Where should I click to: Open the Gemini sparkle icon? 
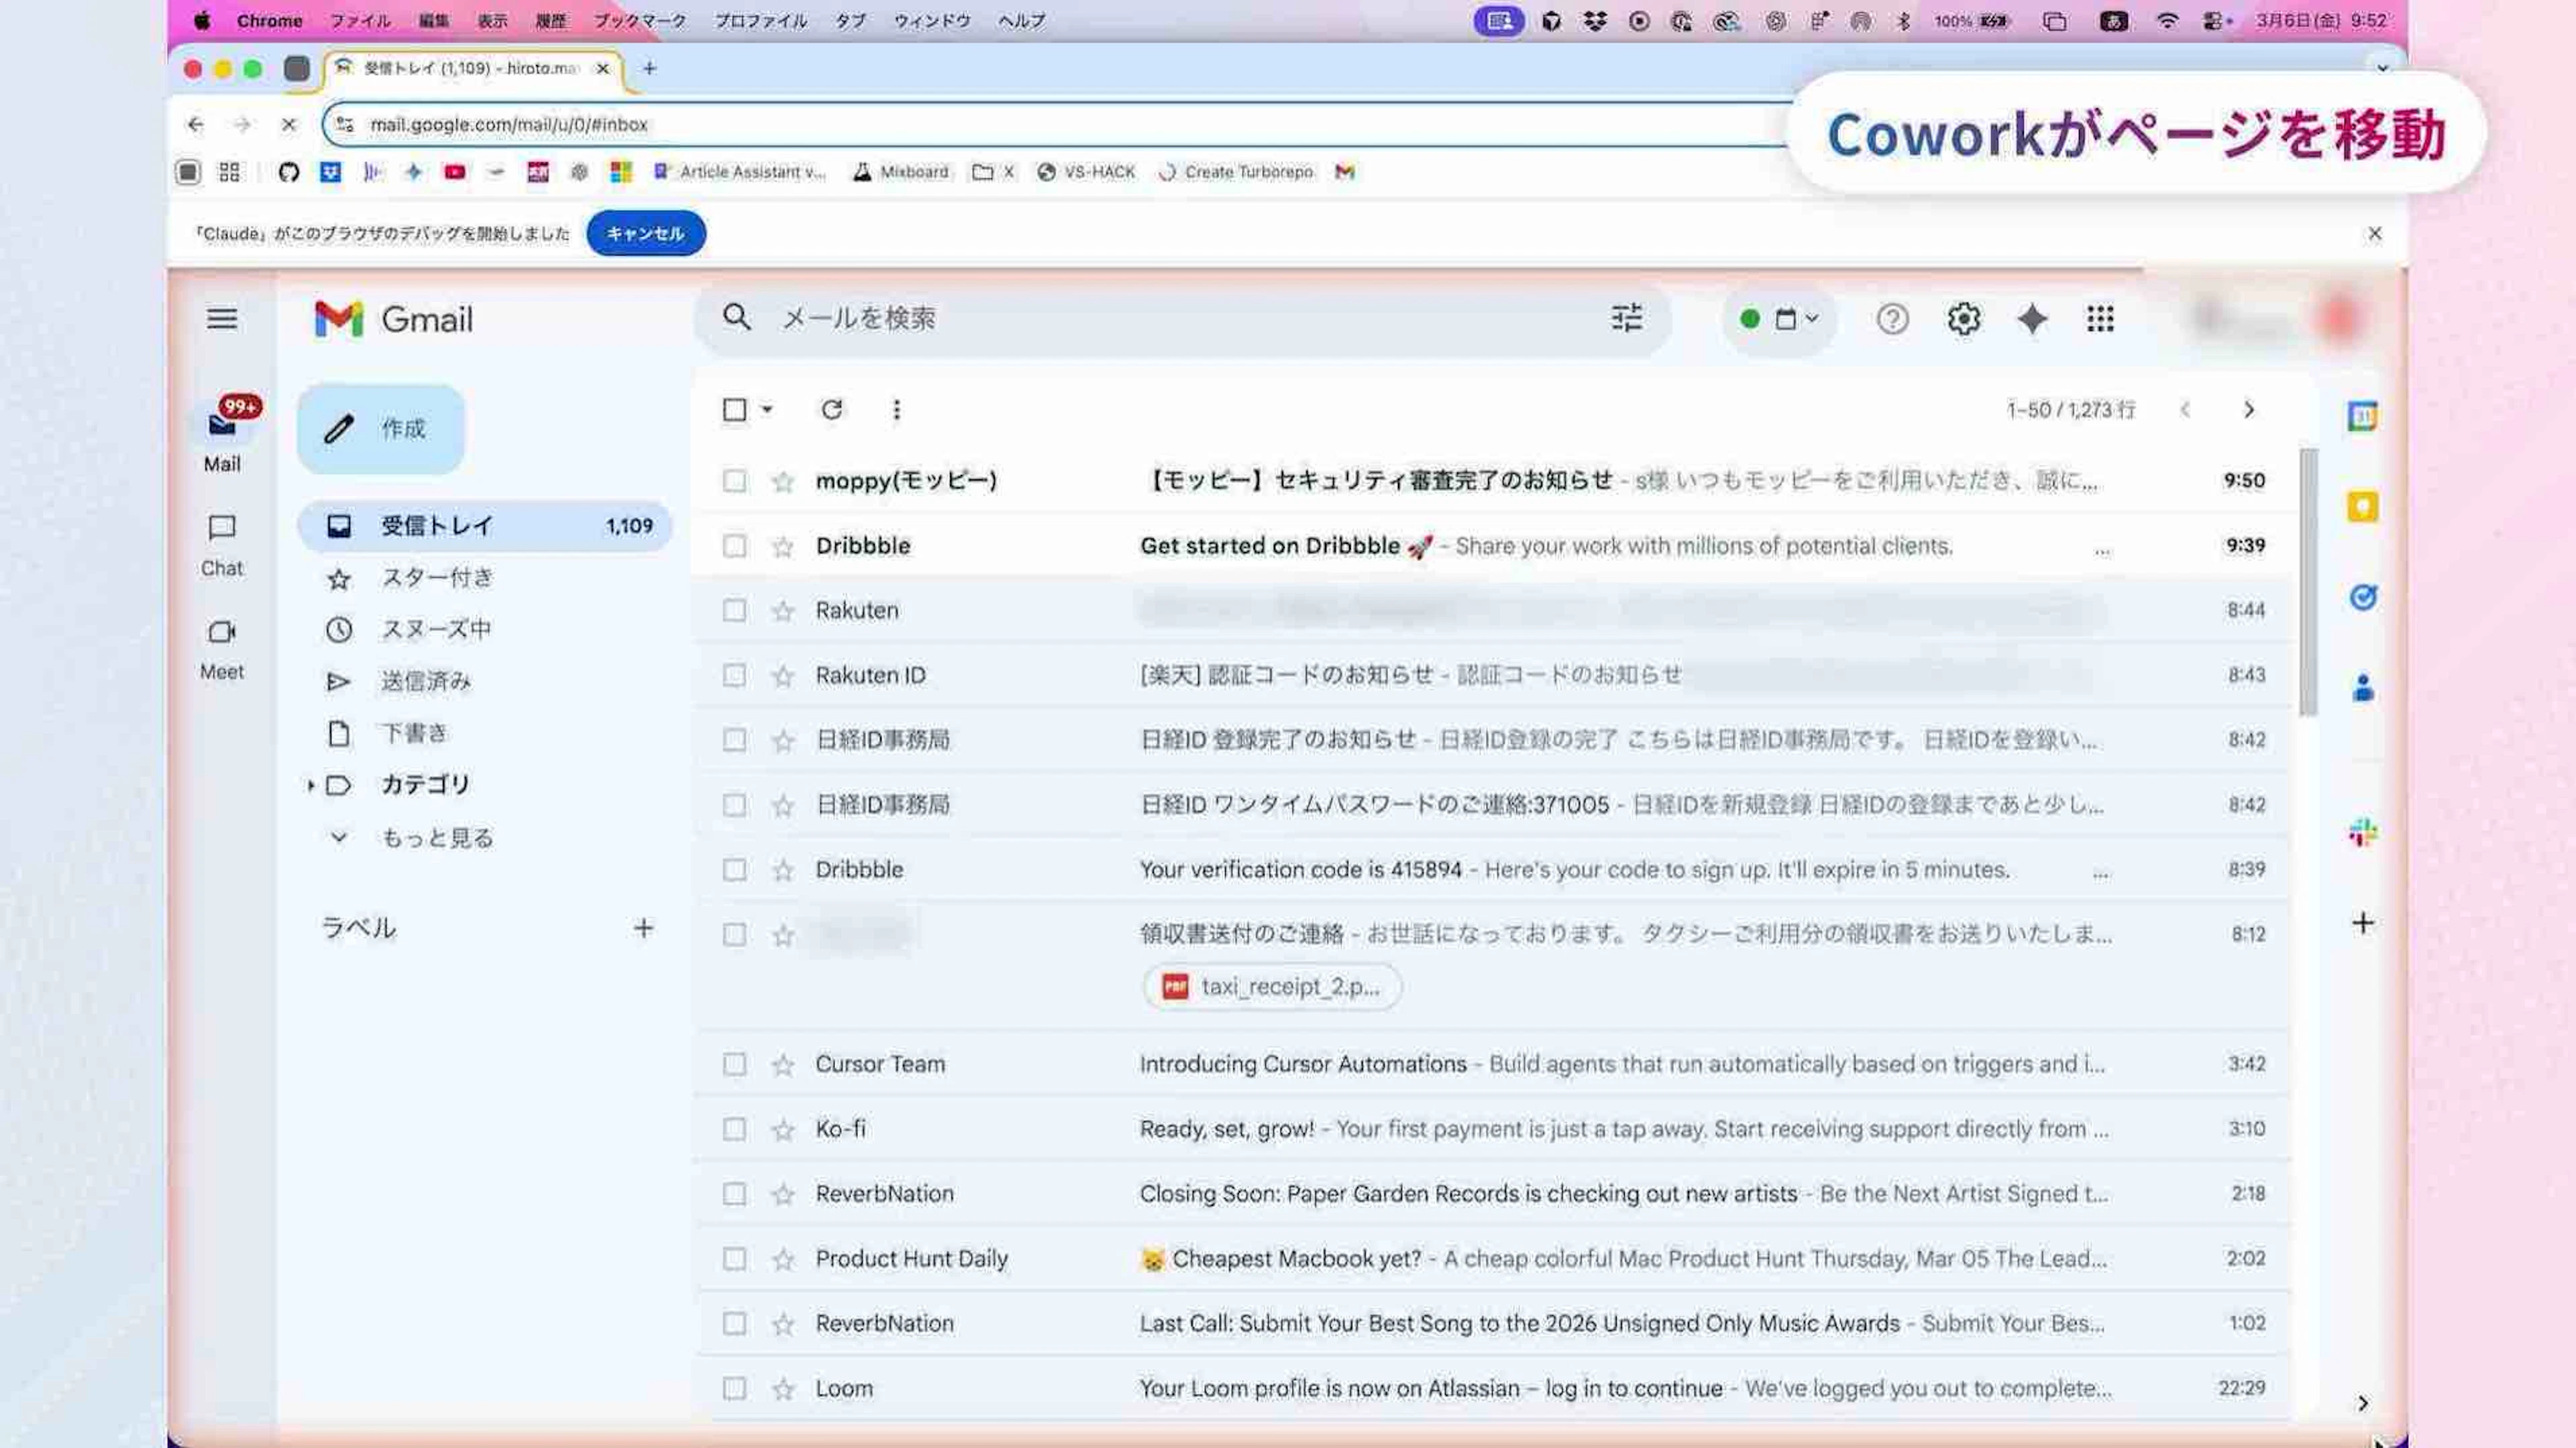[x=2032, y=319]
